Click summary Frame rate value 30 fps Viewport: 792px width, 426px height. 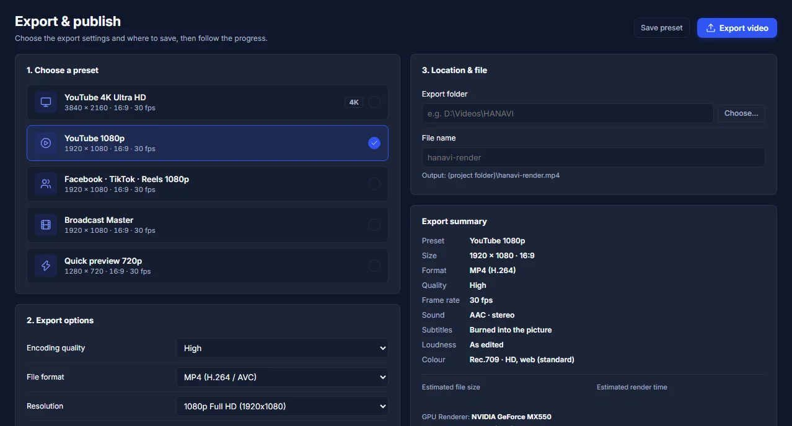pos(482,300)
